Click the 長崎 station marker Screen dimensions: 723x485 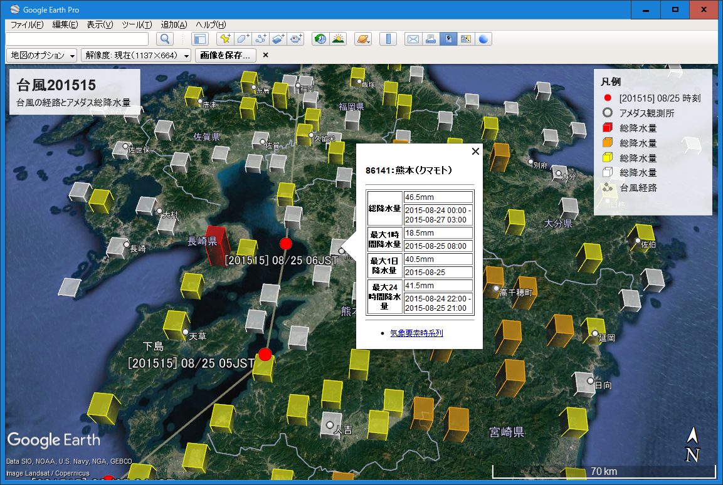(126, 244)
